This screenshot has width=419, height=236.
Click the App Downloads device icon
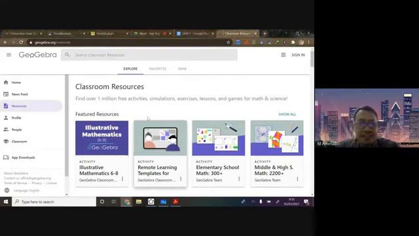tap(6, 157)
